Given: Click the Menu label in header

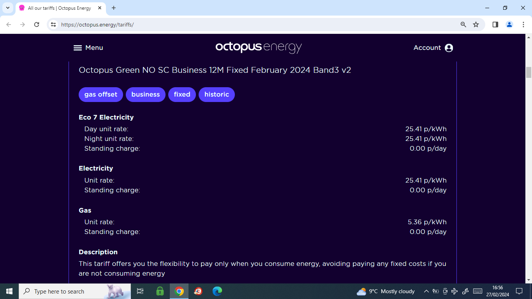Looking at the screenshot, I should (x=94, y=48).
